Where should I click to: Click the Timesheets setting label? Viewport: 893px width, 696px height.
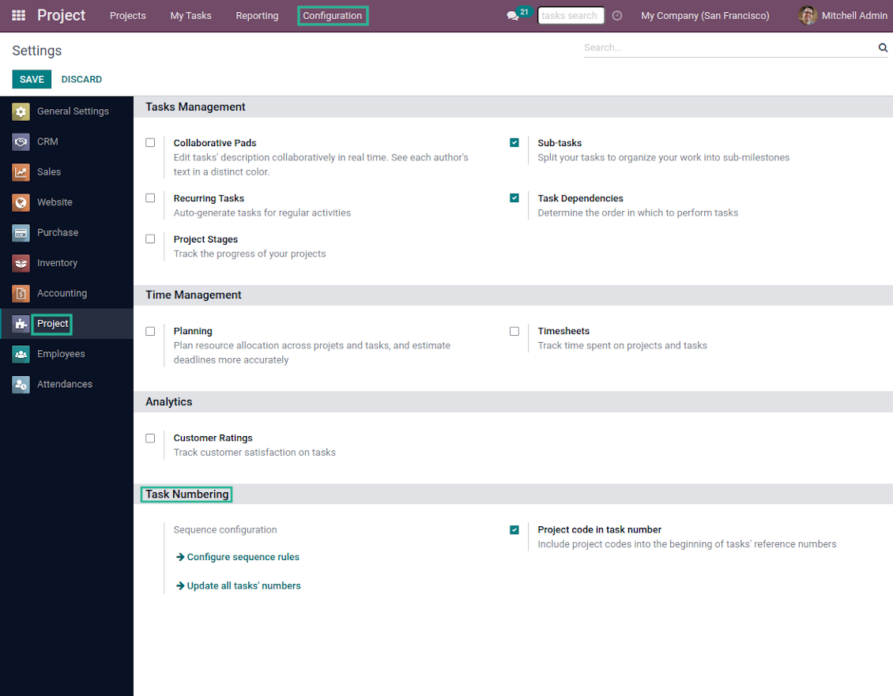(563, 331)
